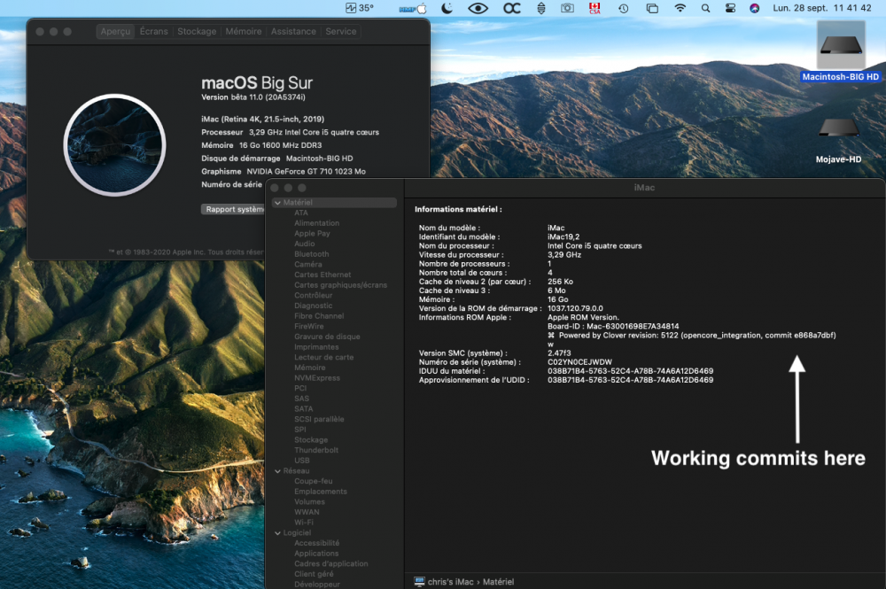
Task: Select Fibre Channel in the sidebar
Action: pos(319,316)
